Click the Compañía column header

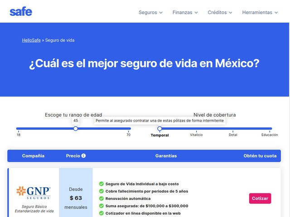click(33, 156)
